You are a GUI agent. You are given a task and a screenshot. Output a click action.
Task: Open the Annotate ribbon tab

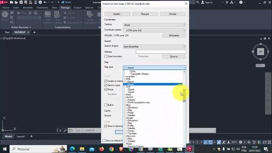click(x=28, y=8)
